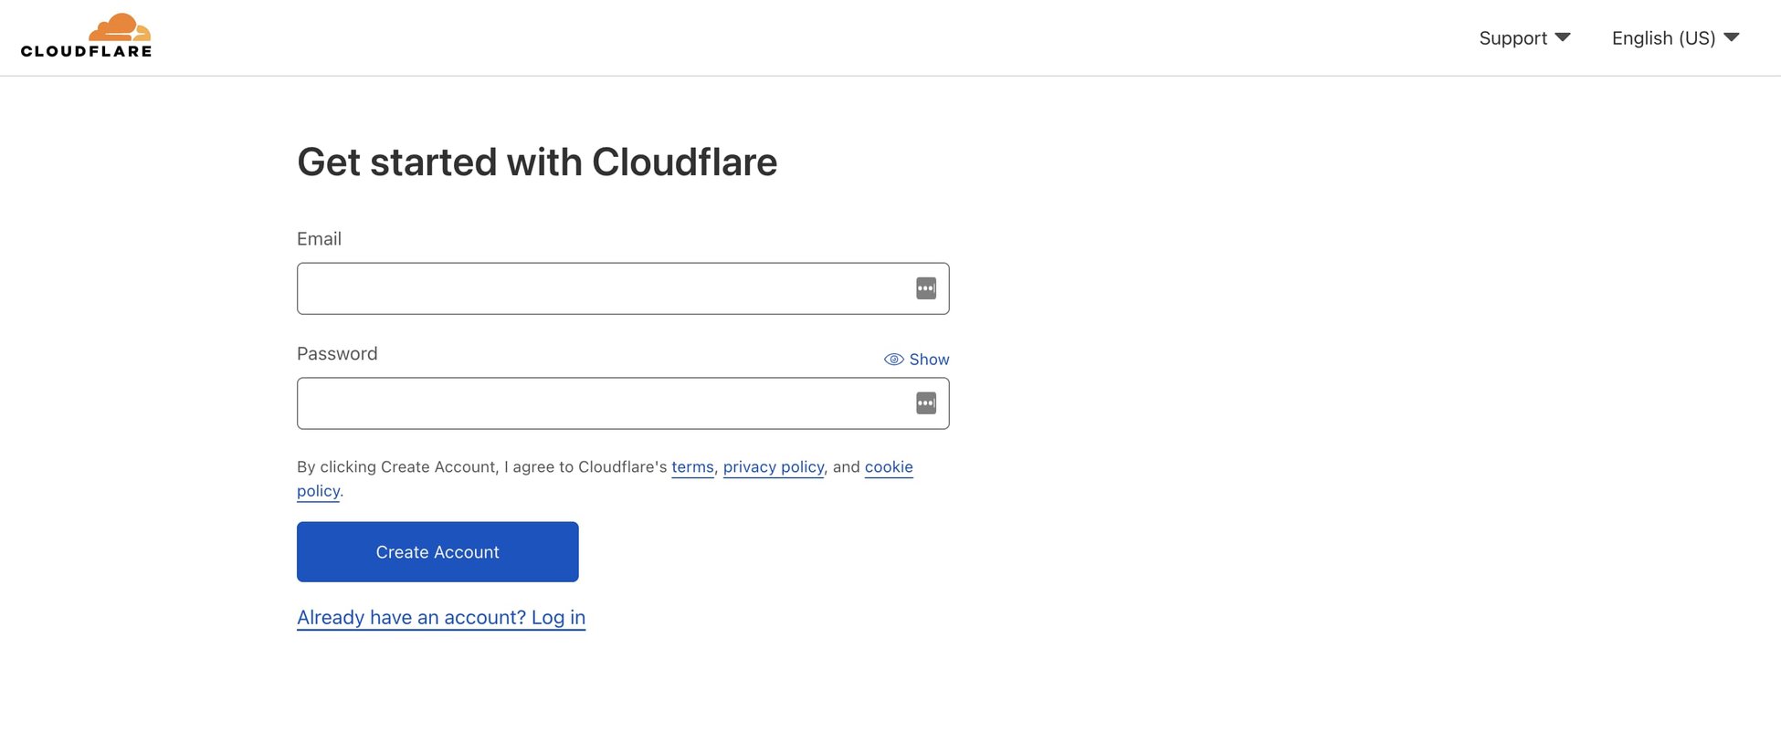The image size is (1781, 742).
Task: Focus the Email input field
Action: click(x=603, y=288)
